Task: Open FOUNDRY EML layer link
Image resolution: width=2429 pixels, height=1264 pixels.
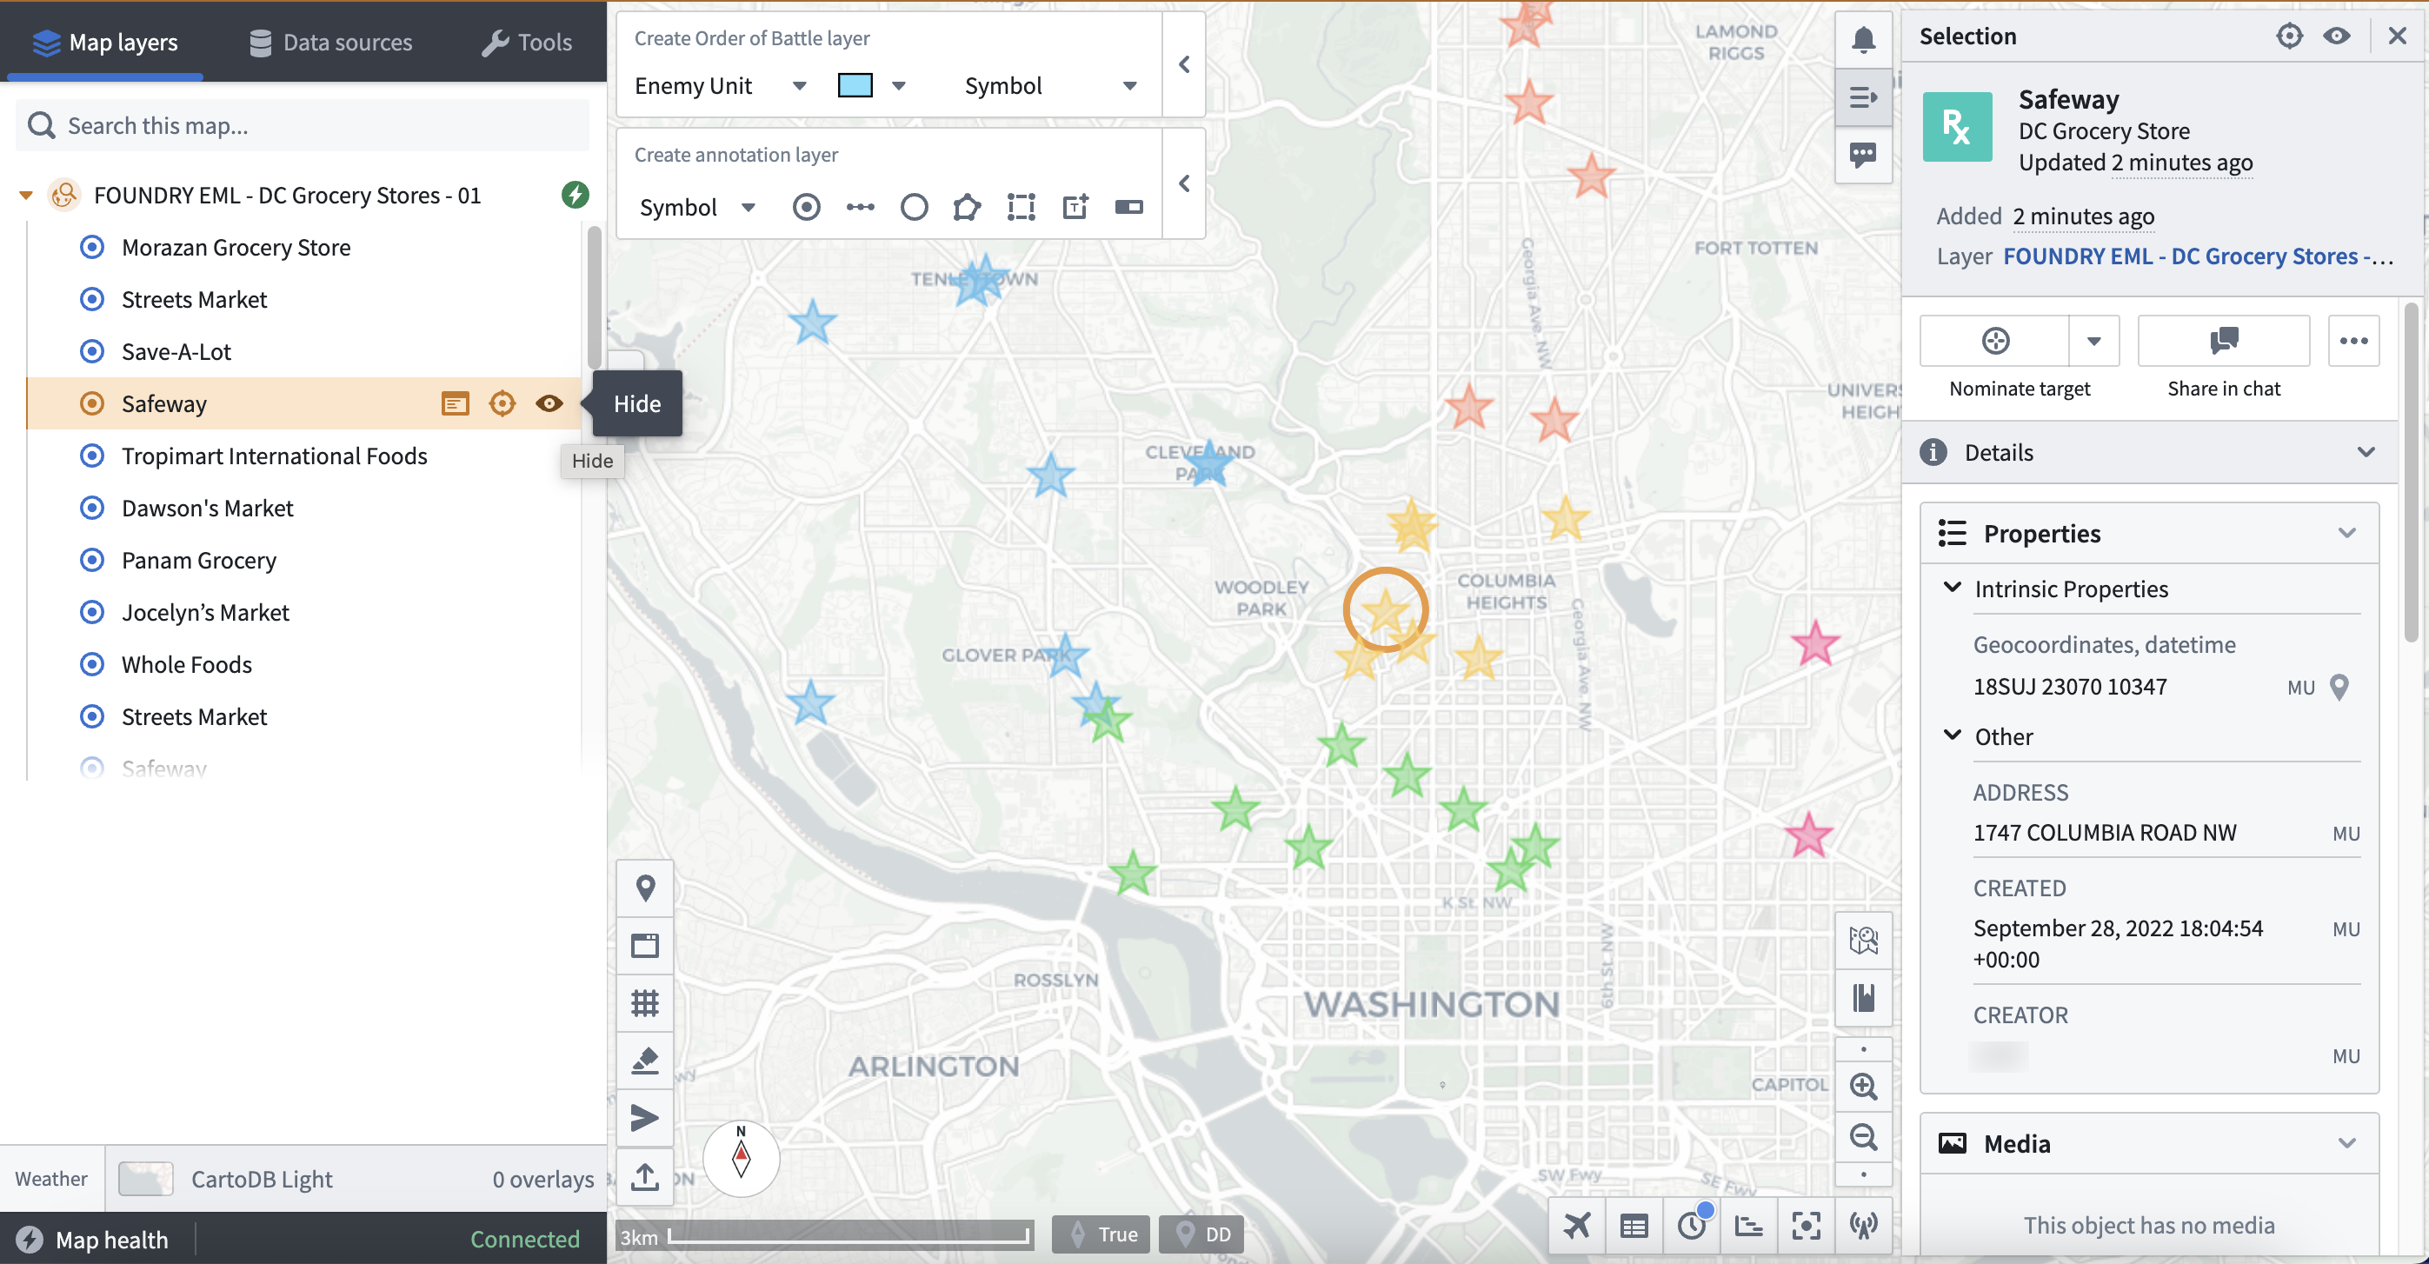Action: coord(2198,256)
